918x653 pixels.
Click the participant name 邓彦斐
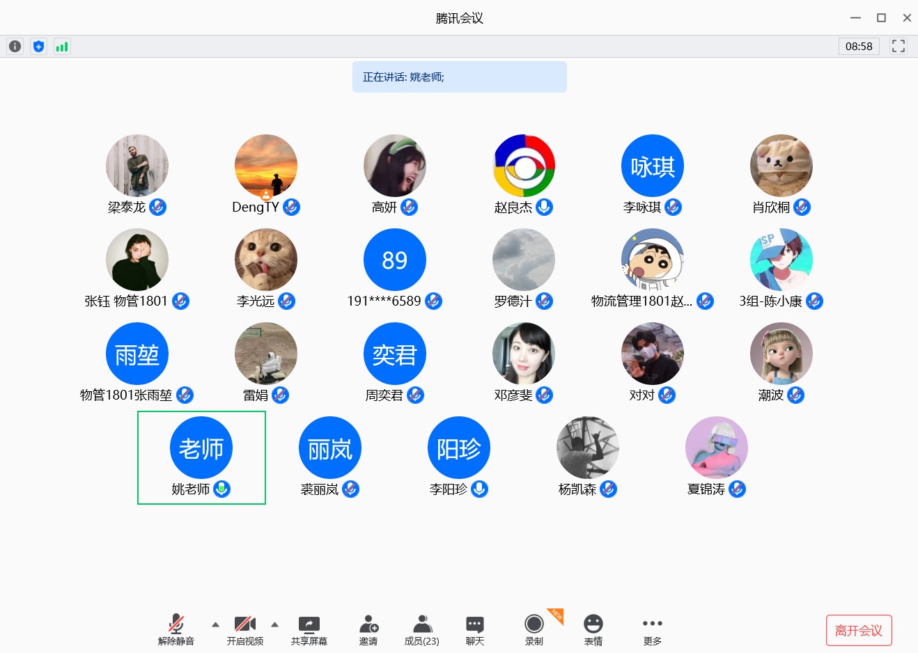(x=513, y=395)
